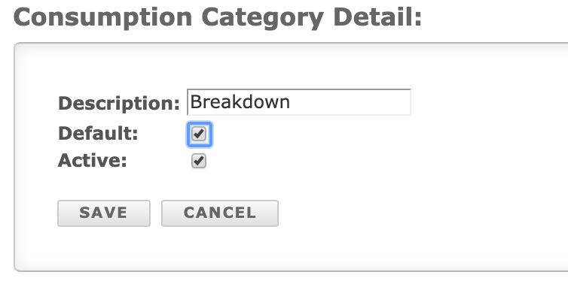Save the Breakdown category details
This screenshot has height=296, width=568.
click(x=104, y=213)
